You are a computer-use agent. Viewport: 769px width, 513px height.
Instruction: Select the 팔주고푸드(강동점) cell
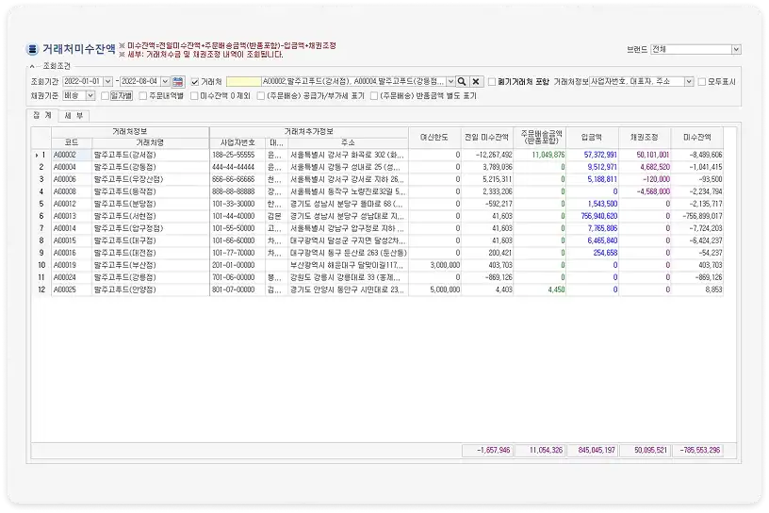(x=150, y=168)
